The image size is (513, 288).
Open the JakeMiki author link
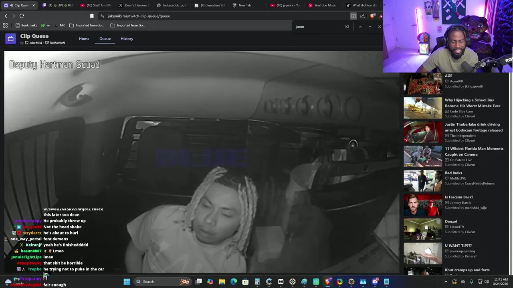pos(34,43)
